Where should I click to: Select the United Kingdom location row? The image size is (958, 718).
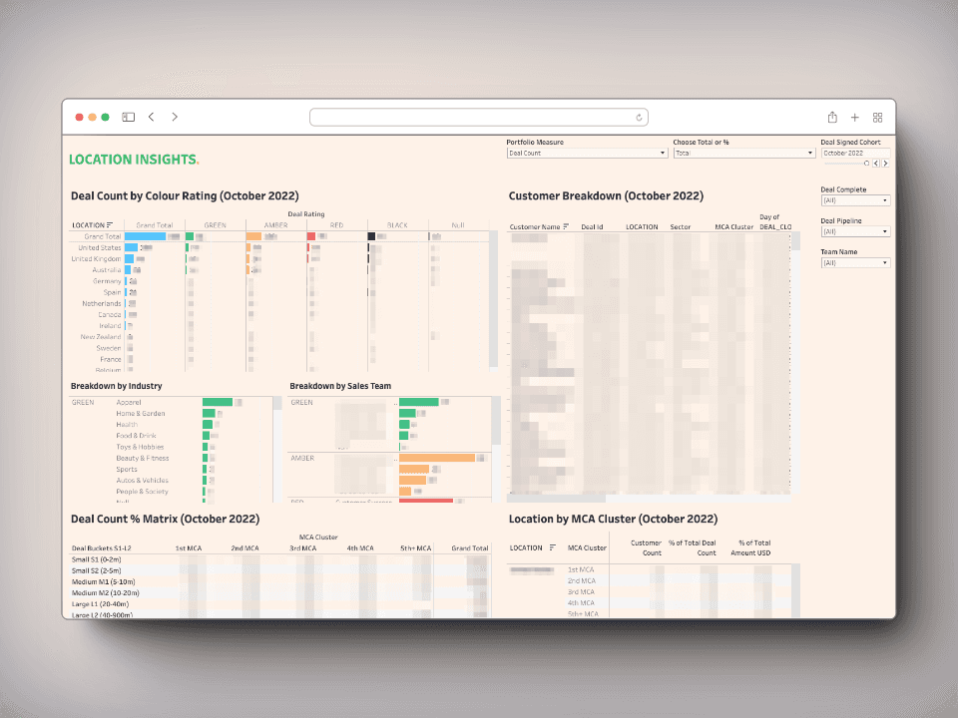point(96,259)
